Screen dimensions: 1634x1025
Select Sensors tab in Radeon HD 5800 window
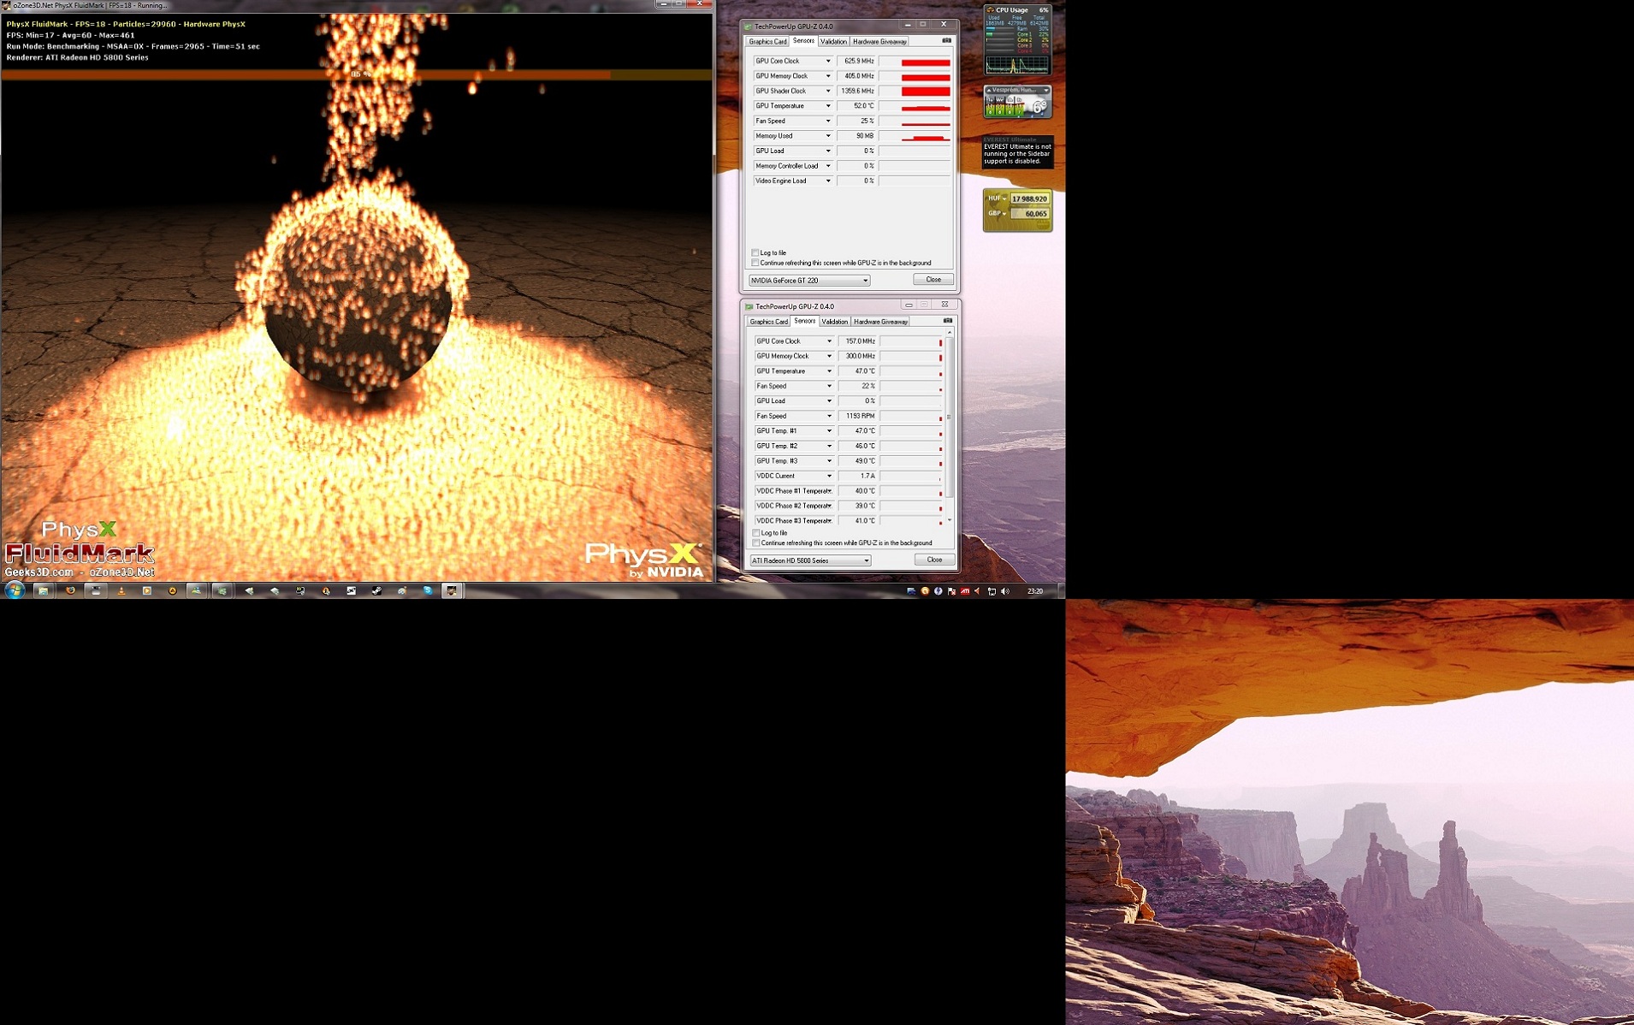(804, 321)
